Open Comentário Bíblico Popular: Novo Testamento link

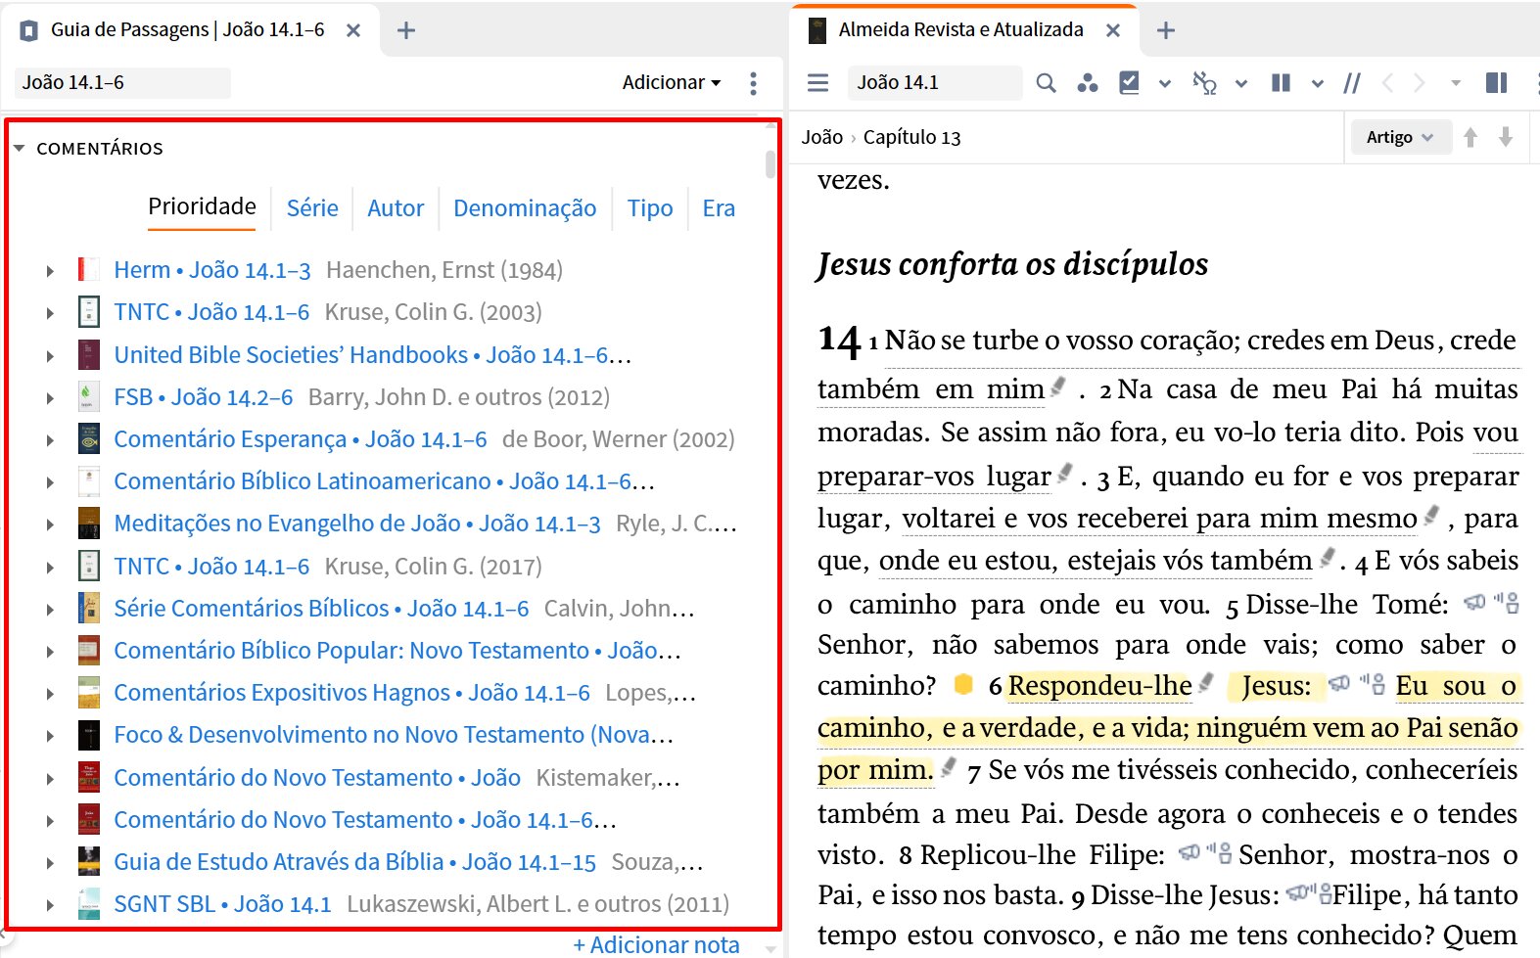(397, 651)
